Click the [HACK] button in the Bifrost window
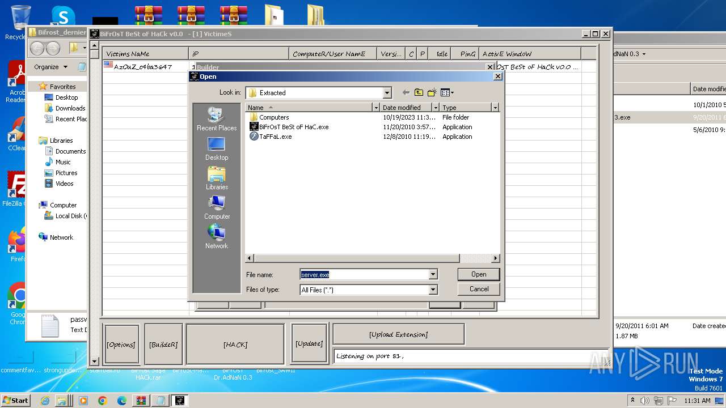Image resolution: width=726 pixels, height=408 pixels. click(235, 345)
